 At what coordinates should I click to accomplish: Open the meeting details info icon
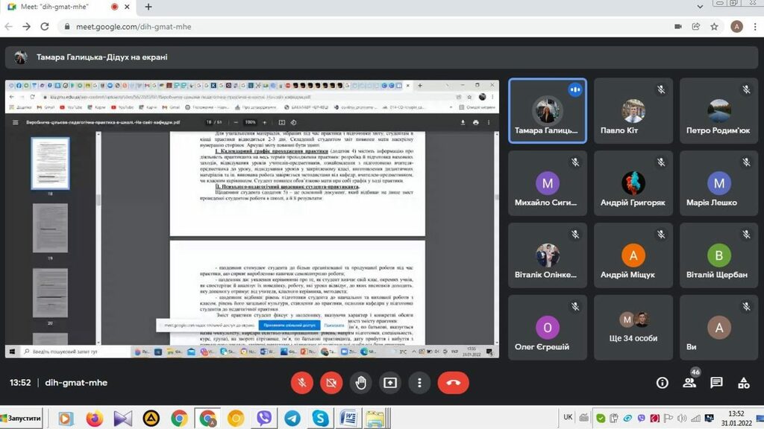point(663,383)
